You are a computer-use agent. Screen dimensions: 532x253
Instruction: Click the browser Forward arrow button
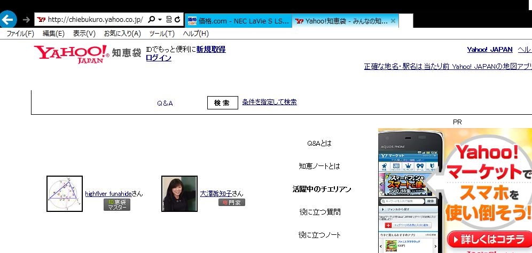[26, 20]
